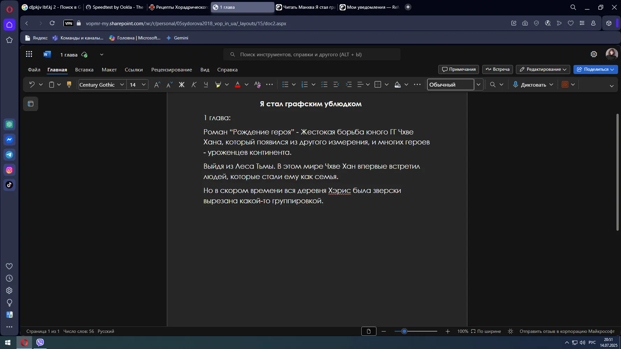Click the Undo arrow icon
Viewport: 621px width, 349px height.
click(32, 84)
